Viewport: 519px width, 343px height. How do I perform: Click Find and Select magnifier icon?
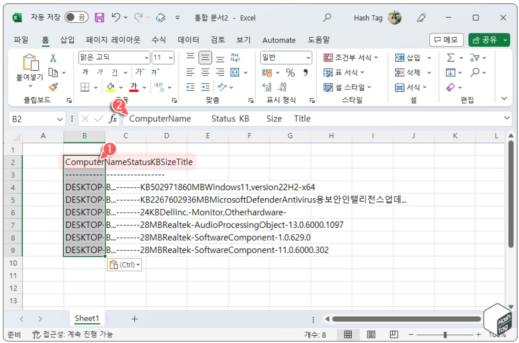coord(475,72)
